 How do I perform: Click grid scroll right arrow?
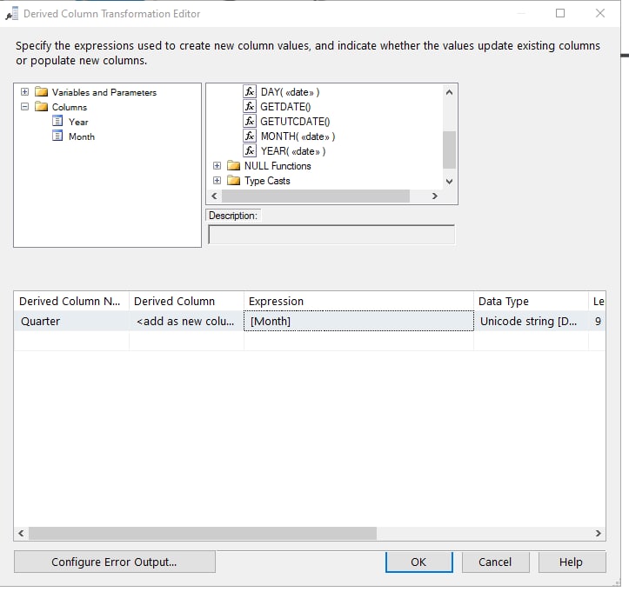tap(598, 534)
